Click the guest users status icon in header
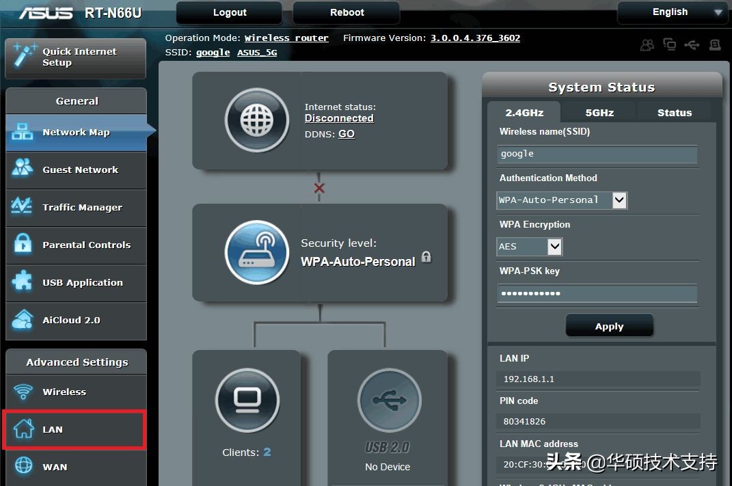The image size is (732, 486). pyautogui.click(x=647, y=45)
